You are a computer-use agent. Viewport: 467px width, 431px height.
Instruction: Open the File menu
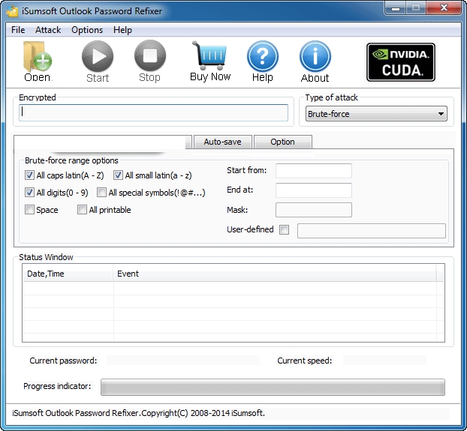pos(18,30)
